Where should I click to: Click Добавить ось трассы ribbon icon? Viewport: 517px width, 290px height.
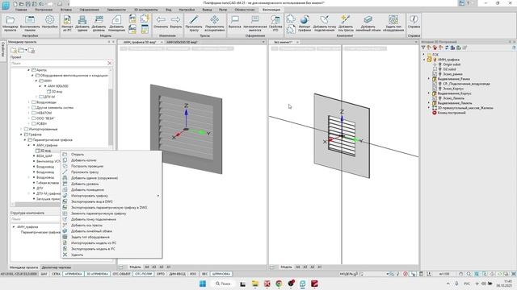346,23
